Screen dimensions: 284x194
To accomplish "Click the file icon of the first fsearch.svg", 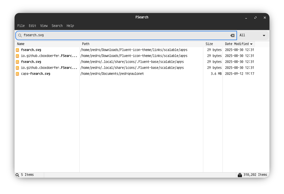I will [x=17, y=50].
